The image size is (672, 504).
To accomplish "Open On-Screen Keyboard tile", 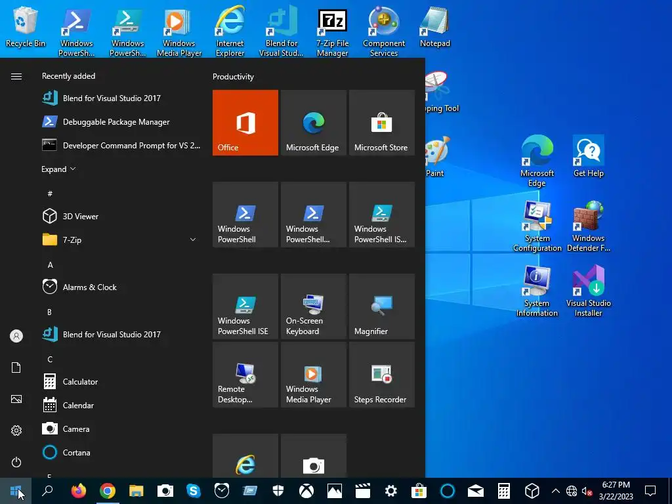I will pos(313,306).
